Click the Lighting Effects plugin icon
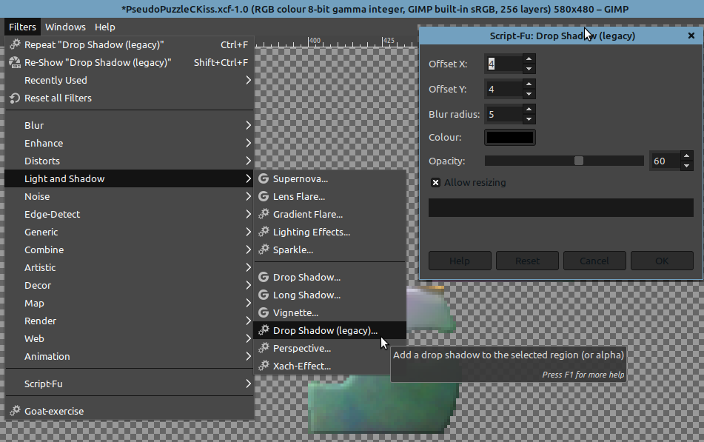 point(263,232)
